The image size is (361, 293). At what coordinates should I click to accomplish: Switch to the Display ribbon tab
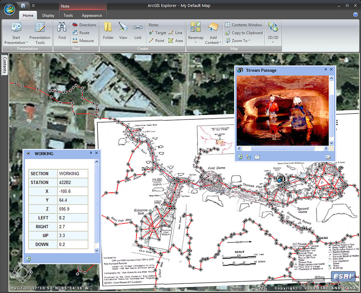coord(49,15)
